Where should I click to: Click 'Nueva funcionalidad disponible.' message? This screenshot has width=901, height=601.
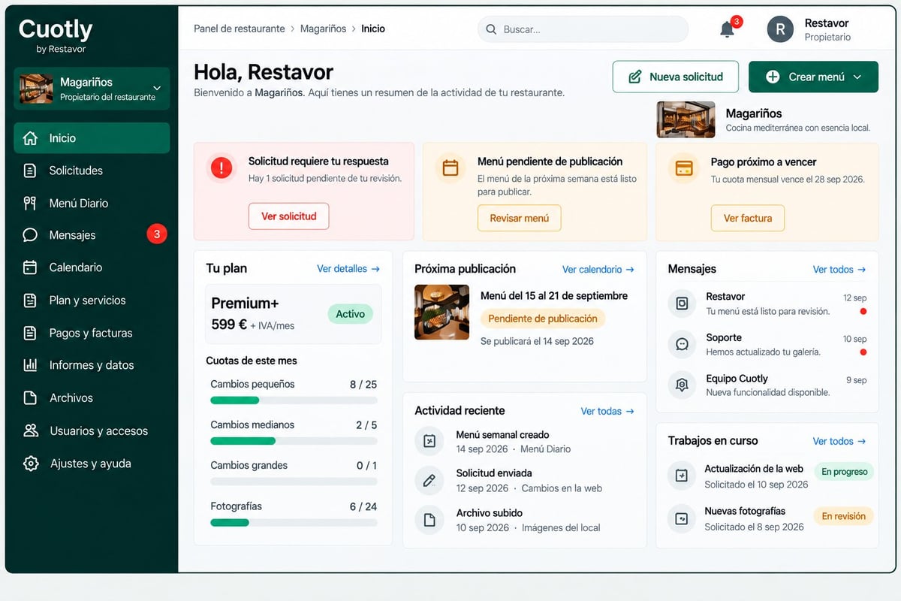768,392
